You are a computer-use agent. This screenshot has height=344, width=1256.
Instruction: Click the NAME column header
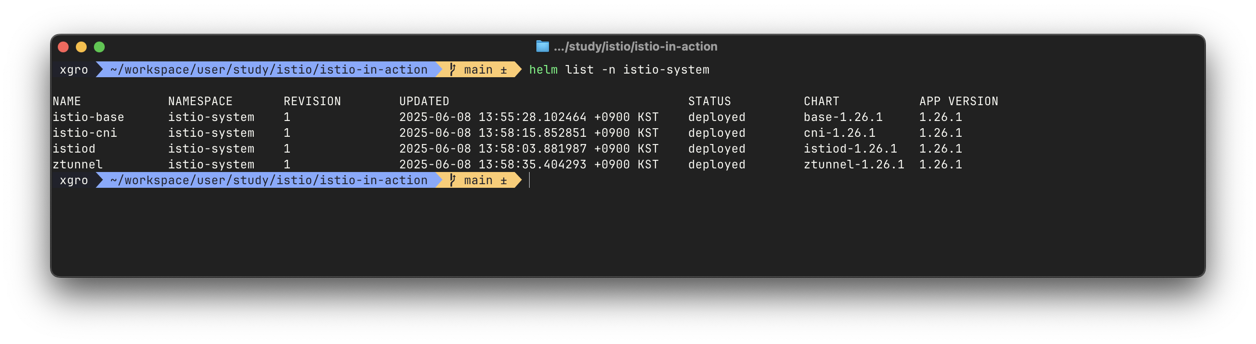[x=67, y=101]
